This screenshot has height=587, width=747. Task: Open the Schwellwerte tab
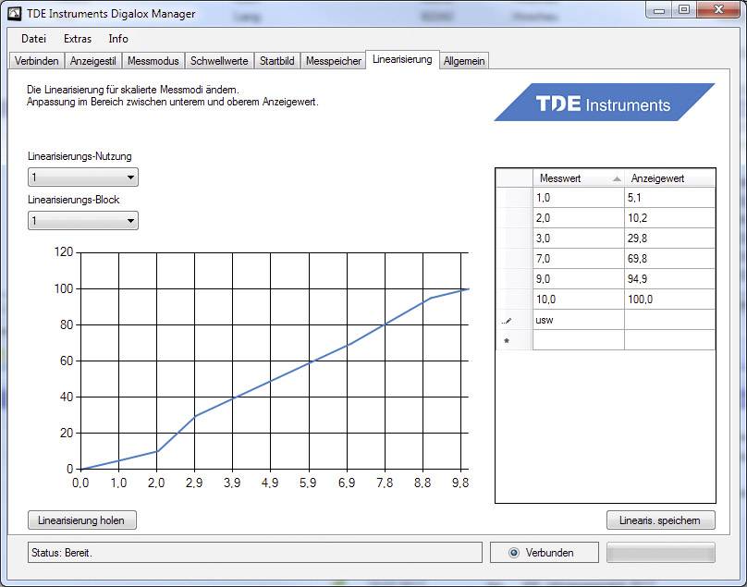[219, 60]
